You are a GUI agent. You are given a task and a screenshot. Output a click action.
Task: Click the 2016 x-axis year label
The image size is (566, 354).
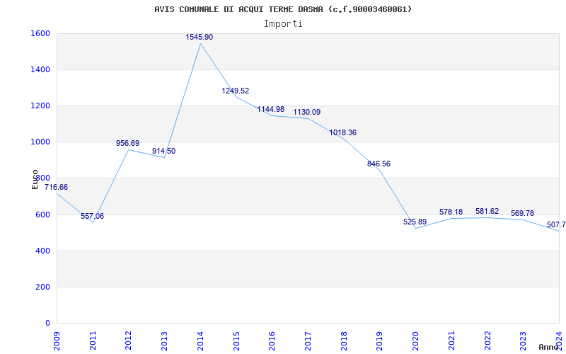[272, 341]
